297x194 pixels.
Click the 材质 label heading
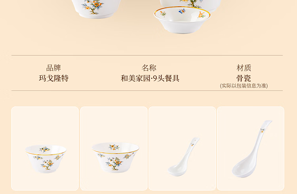244,68
